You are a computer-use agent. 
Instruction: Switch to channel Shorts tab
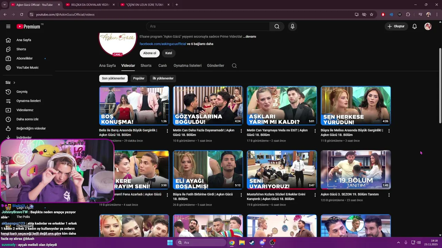click(x=146, y=66)
